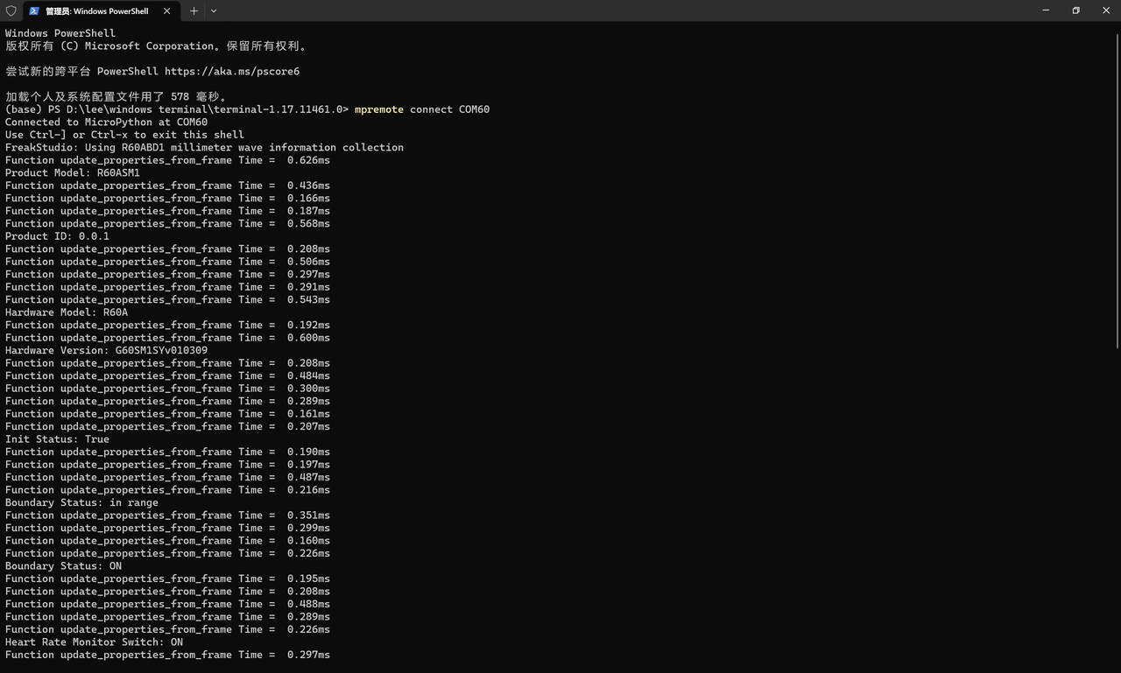1121x673 pixels.
Task: Close the Windows PowerShell tab
Action: coord(166,11)
